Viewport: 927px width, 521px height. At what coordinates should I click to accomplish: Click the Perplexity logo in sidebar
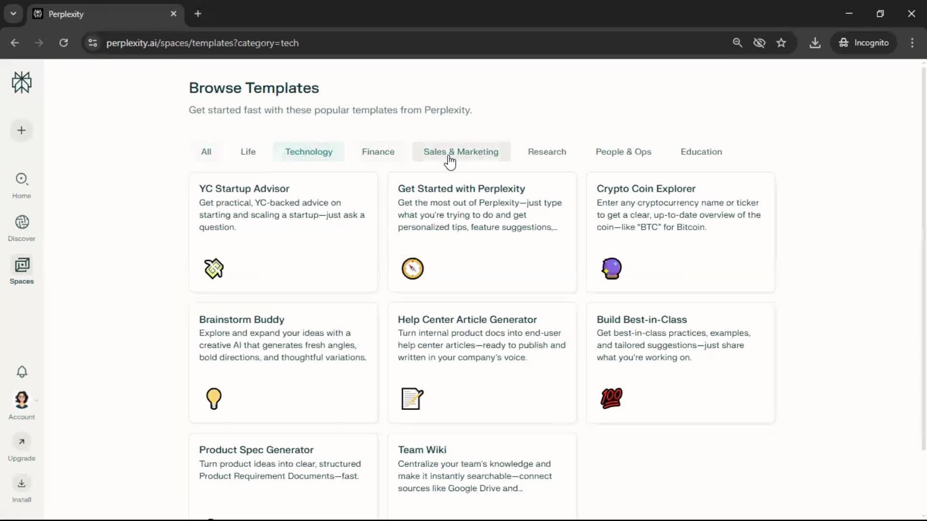pyautogui.click(x=22, y=82)
